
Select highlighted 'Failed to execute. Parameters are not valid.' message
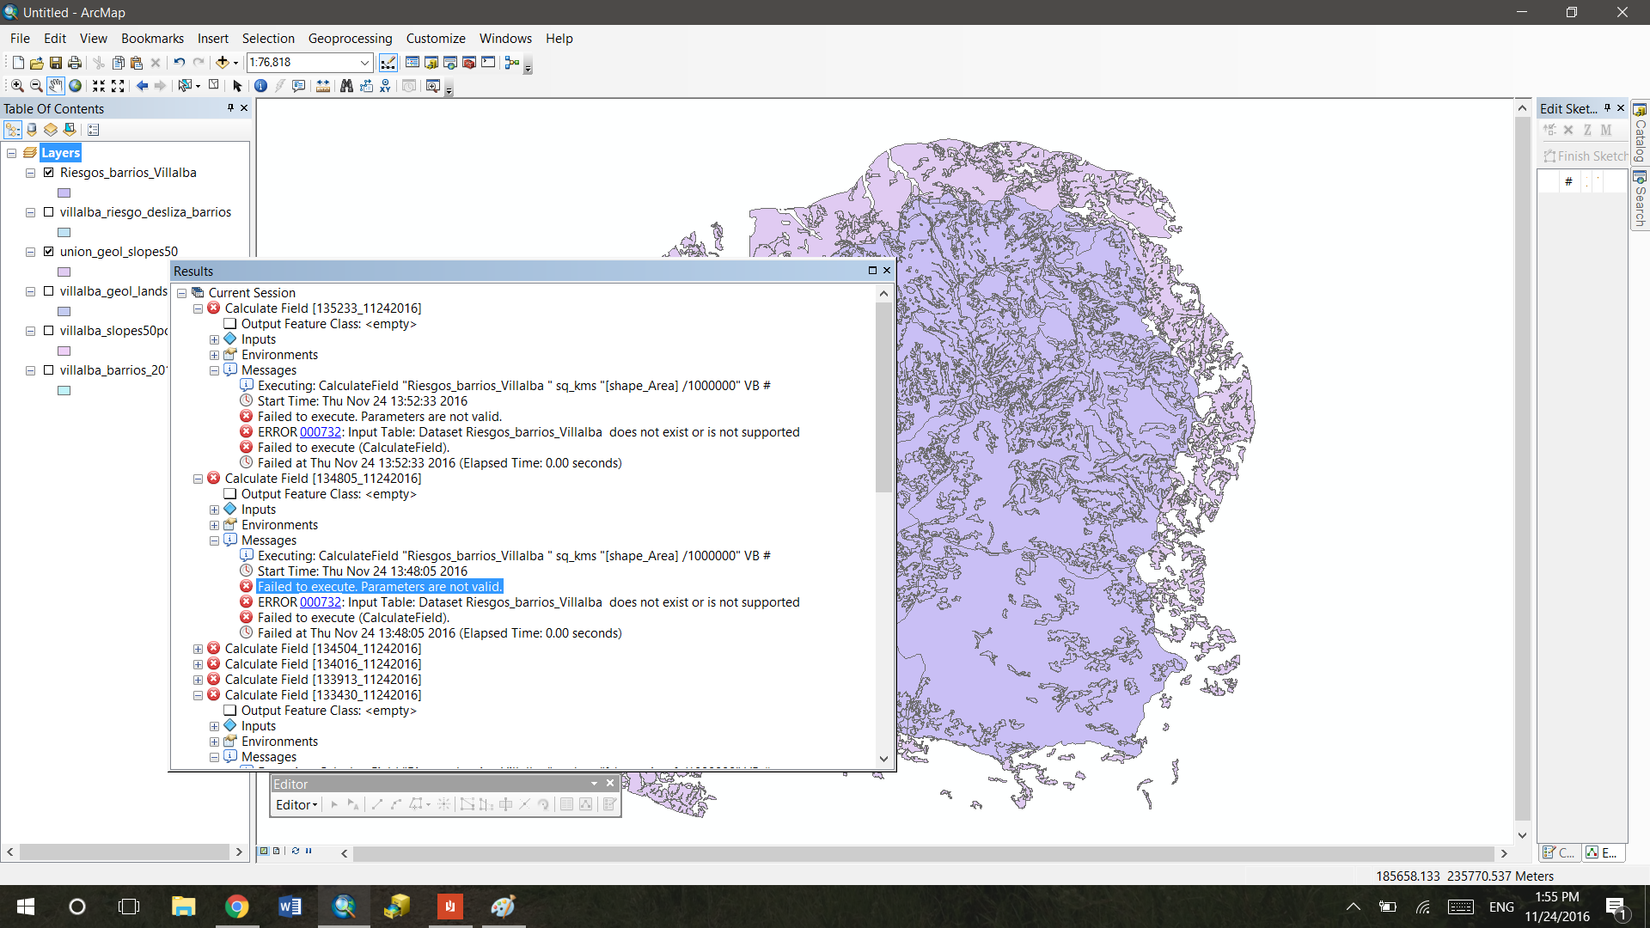click(x=380, y=587)
